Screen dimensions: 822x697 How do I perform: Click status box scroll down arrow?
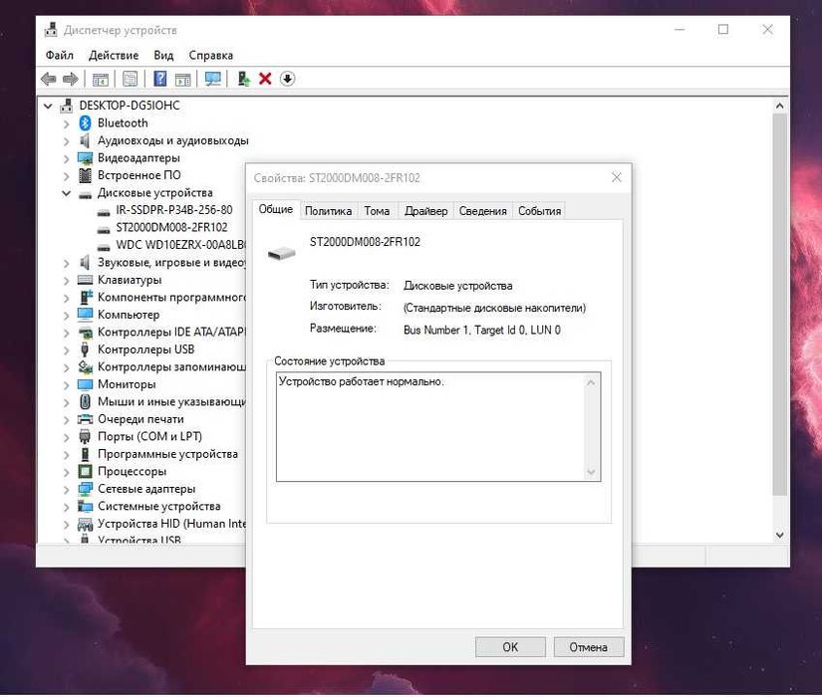tap(591, 472)
